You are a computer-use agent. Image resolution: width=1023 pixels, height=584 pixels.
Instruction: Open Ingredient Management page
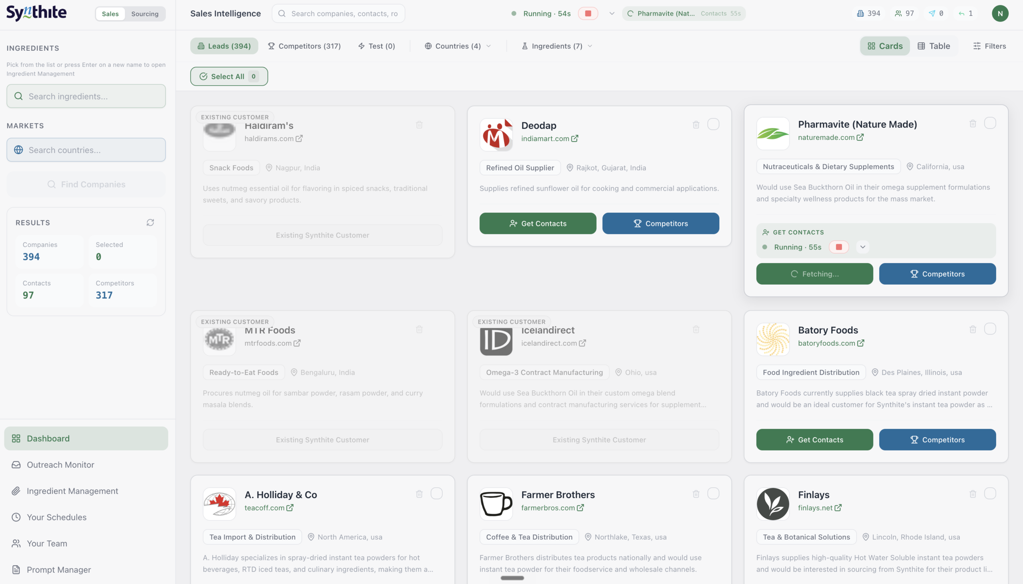tap(86, 491)
